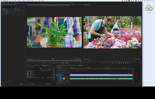This screenshot has height=99, width=155.
Task: Open Program monitor zoom level Fit dropdown
Action: click(92, 59)
